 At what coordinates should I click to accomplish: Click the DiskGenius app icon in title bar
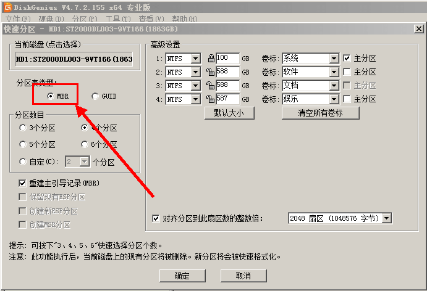[6, 7]
